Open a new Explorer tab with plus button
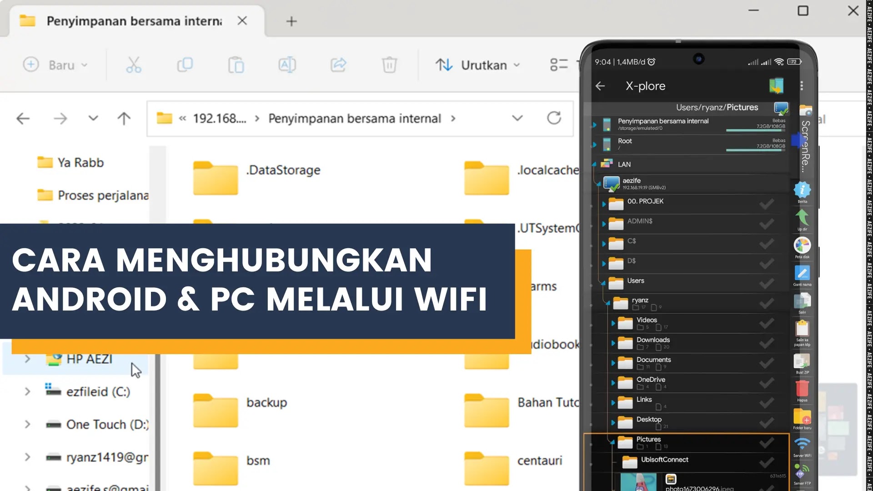The height and width of the screenshot is (491, 873). pos(291,21)
